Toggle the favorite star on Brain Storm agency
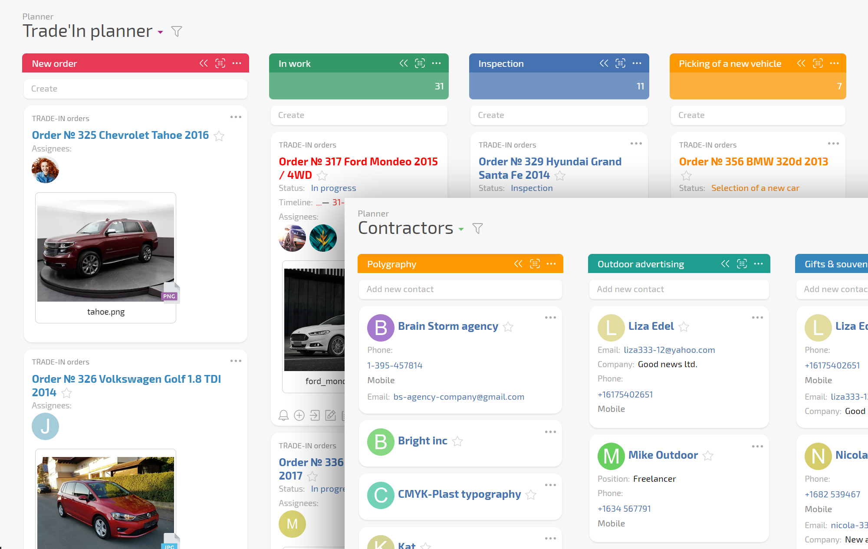The height and width of the screenshot is (549, 868). [x=508, y=327]
